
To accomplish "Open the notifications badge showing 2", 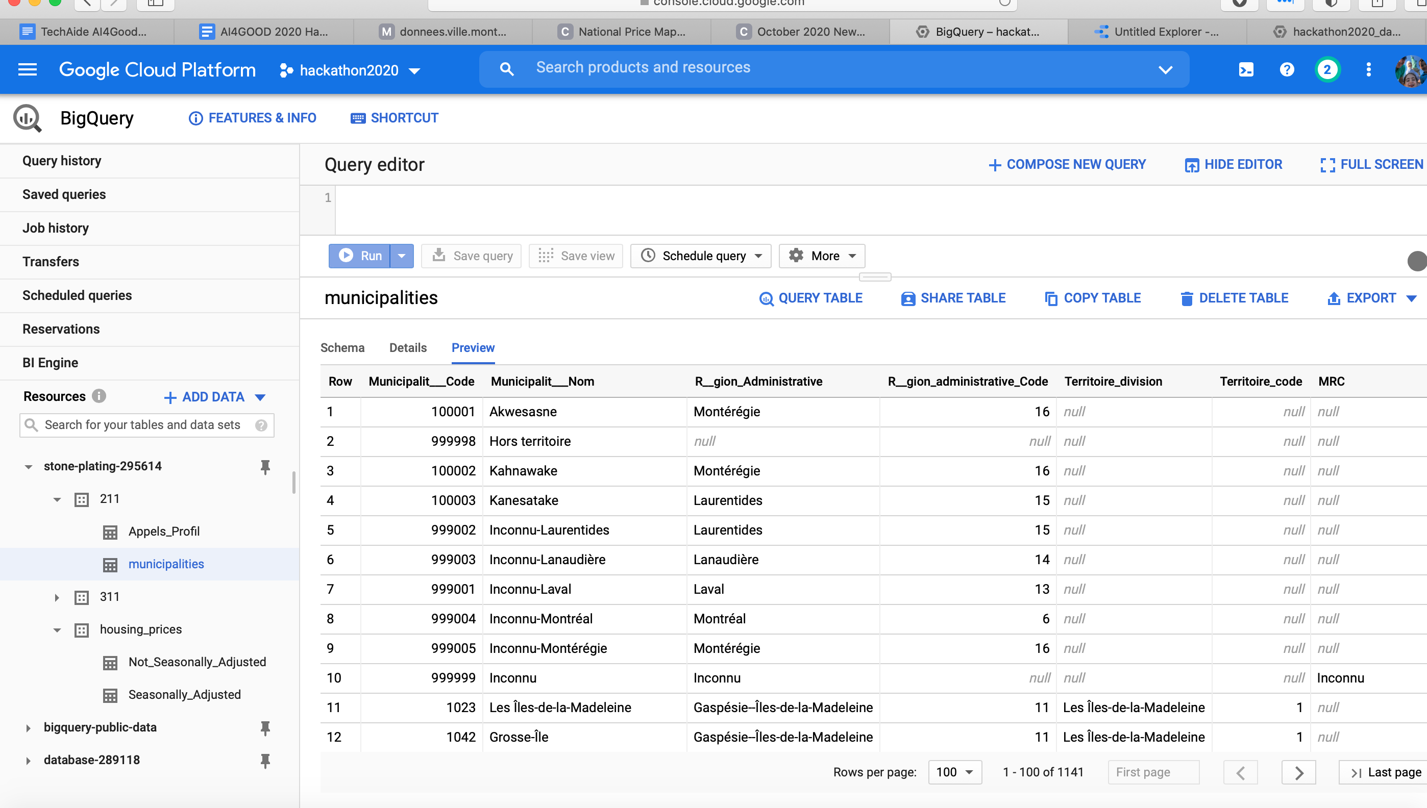I will 1327,69.
